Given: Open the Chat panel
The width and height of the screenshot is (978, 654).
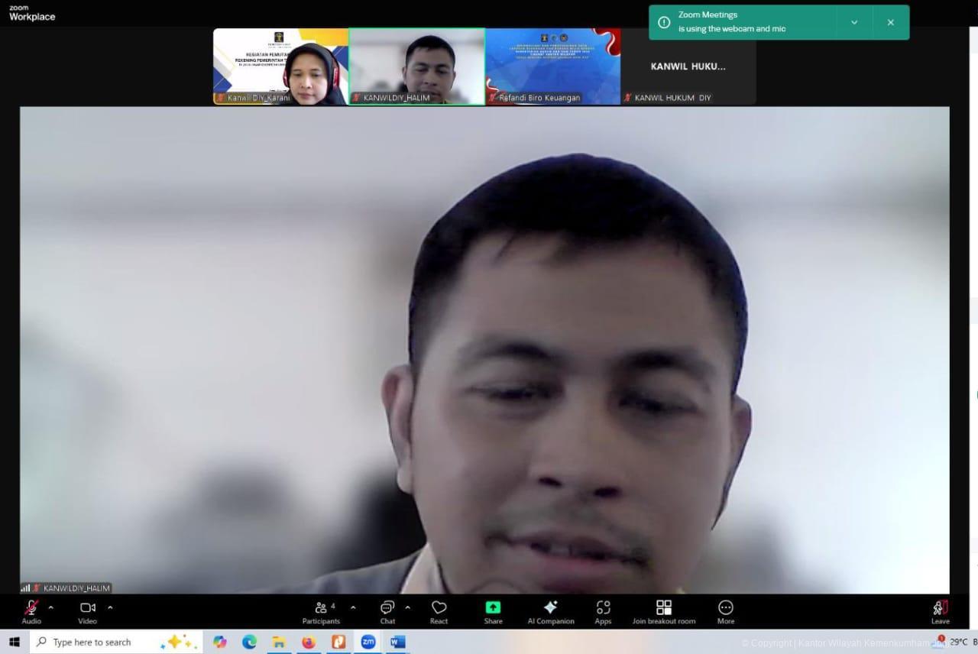Looking at the screenshot, I should [x=387, y=610].
